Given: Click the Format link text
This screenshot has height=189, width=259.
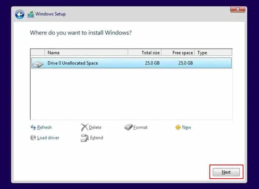Looking at the screenshot, I should [140, 128].
